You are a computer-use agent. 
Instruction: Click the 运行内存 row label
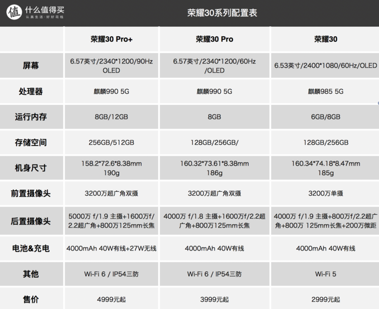(x=31, y=117)
